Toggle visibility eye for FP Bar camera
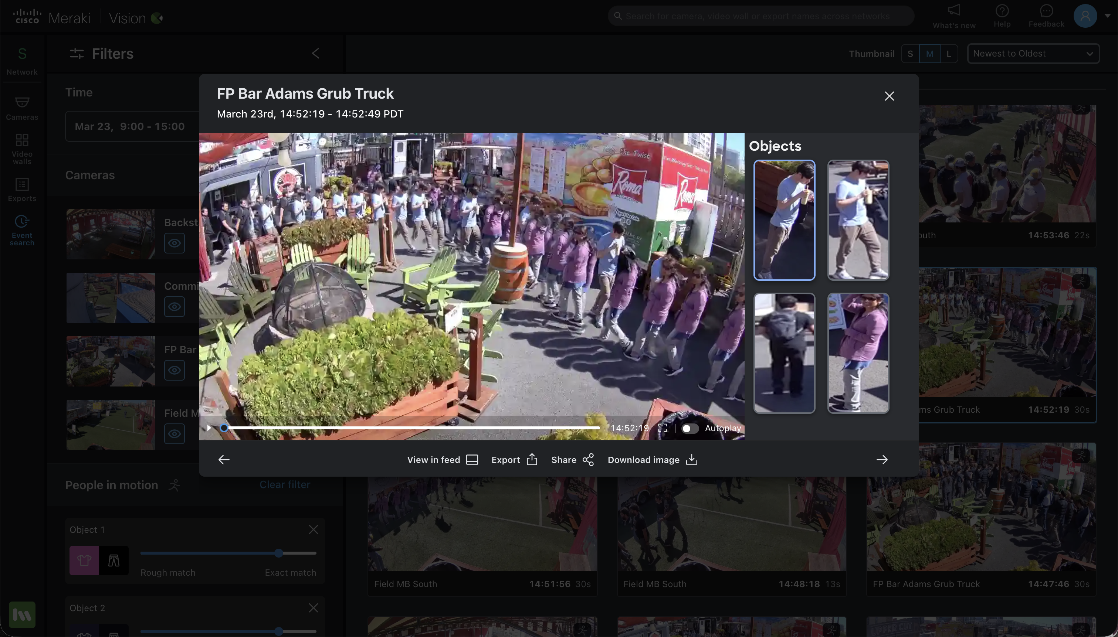Screen dimensions: 1118x637 tap(174, 370)
